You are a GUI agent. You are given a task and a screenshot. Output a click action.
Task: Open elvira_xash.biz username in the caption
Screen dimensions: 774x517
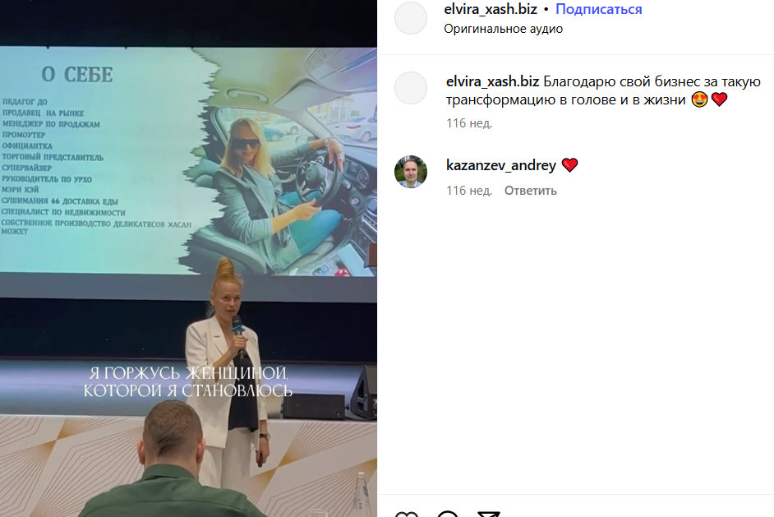[492, 81]
